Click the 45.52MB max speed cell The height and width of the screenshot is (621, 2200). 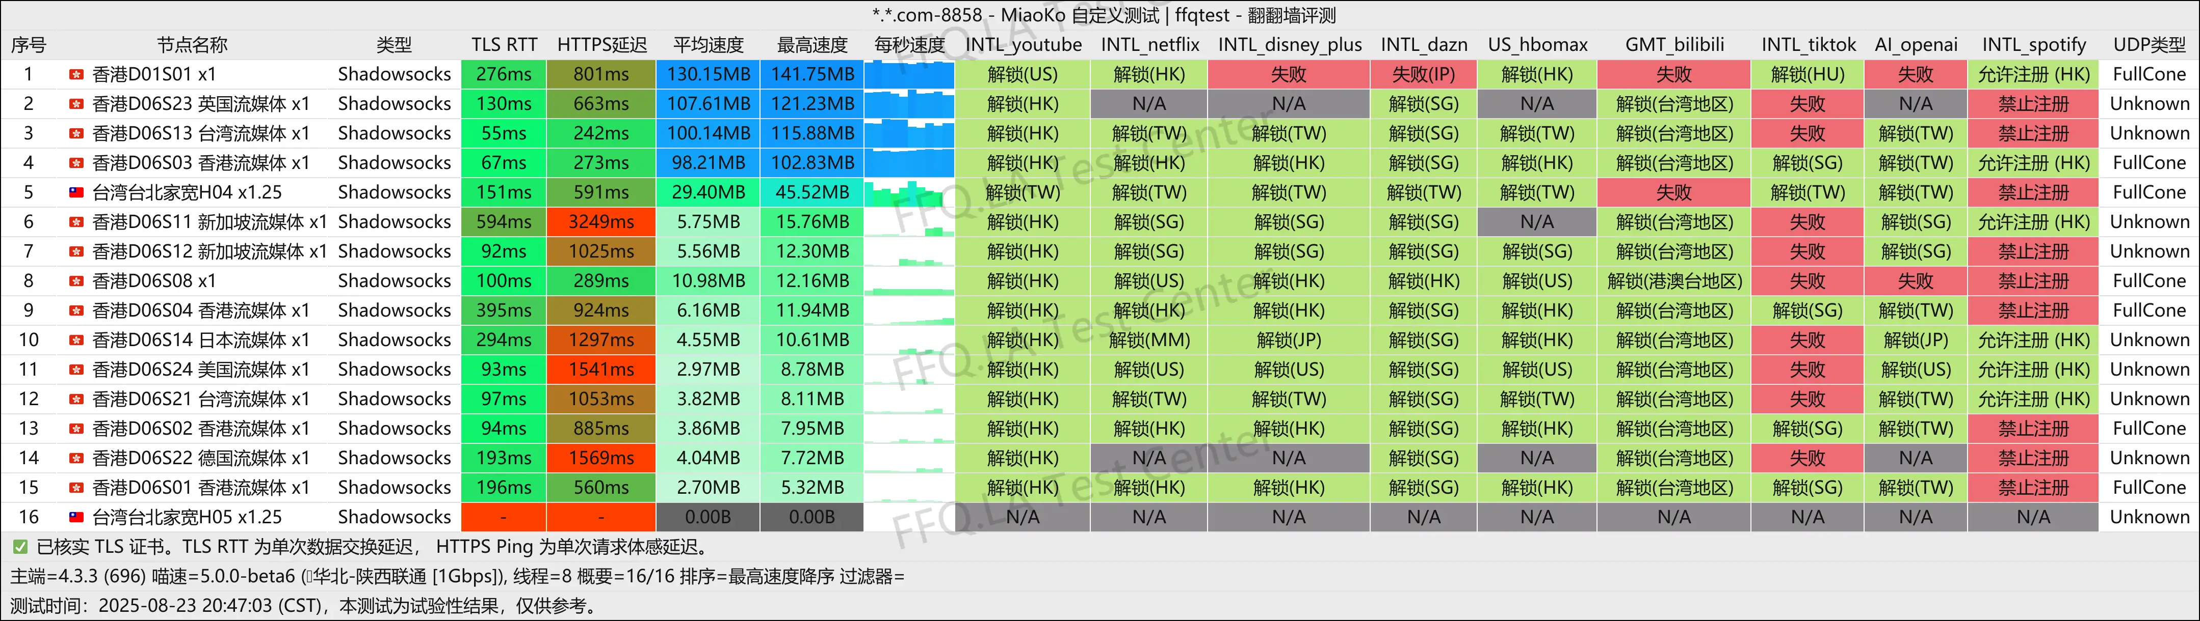click(812, 193)
